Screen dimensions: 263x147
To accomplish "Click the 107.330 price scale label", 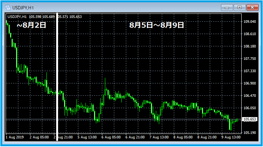I will coord(250,71).
